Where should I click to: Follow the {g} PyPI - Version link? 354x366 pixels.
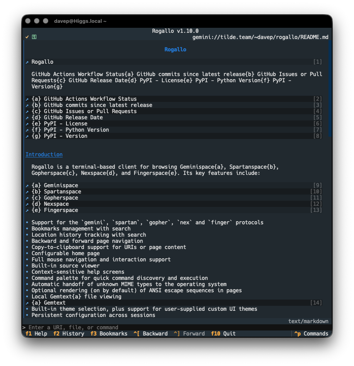point(174,136)
